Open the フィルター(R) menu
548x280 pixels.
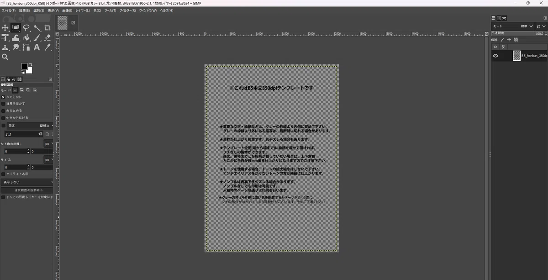pos(127,10)
